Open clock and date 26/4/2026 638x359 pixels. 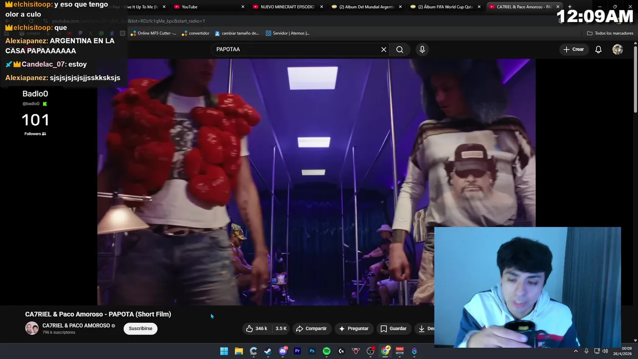pos(622,351)
